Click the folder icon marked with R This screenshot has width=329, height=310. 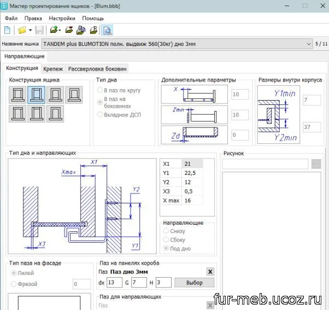pyautogui.click(x=94, y=30)
